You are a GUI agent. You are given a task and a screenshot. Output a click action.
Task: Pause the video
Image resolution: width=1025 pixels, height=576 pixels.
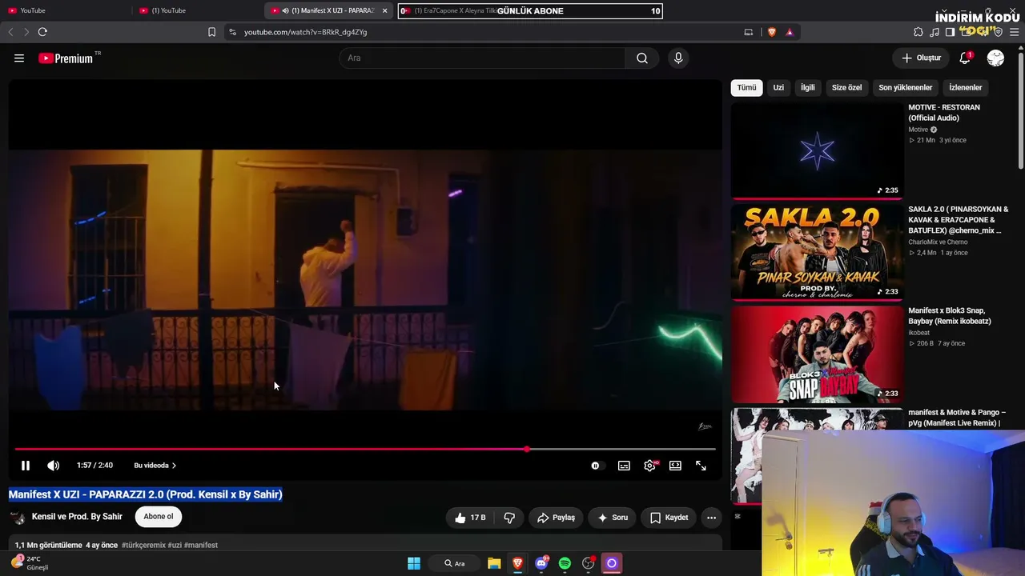point(26,466)
